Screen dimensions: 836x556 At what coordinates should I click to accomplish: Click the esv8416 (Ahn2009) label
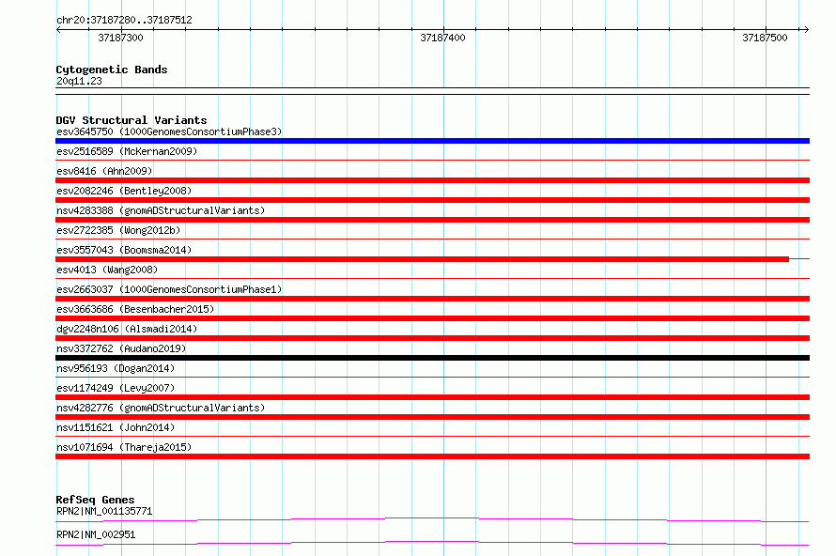(104, 171)
